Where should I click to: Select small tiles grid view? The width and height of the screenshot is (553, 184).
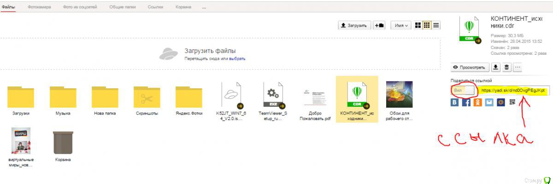pyautogui.click(x=427, y=26)
